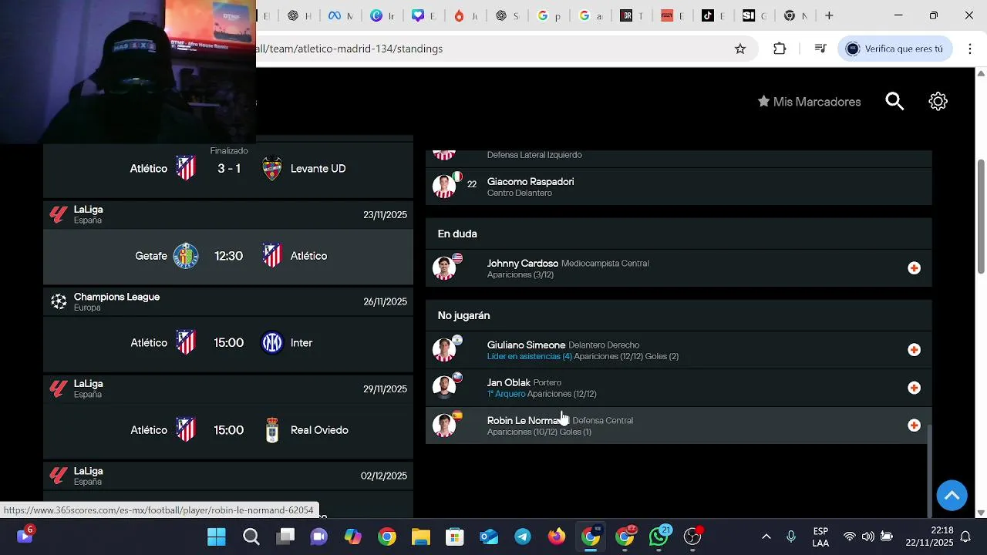Click the Mis Marcadores star link

pos(809,102)
